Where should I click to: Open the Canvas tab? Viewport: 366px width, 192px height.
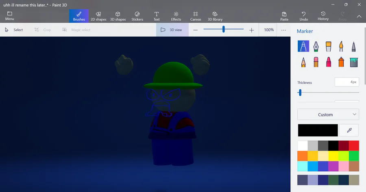(x=196, y=16)
